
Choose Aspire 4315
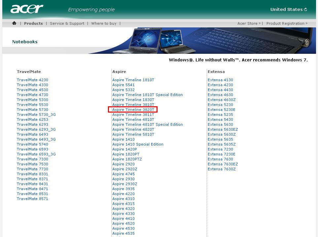124,204
